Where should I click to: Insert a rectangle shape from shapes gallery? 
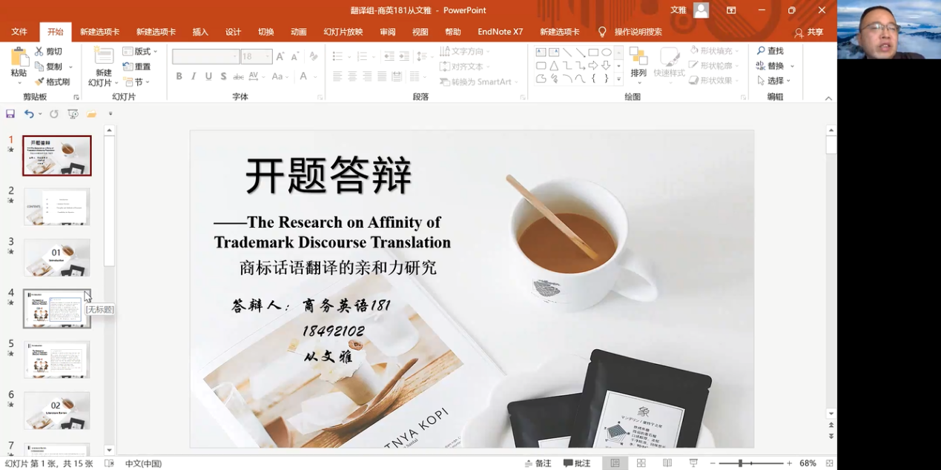593,52
